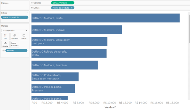The height and width of the screenshot is (110, 190).
Task: Click the Detalhe (detail) marks card
Action: [5, 44]
